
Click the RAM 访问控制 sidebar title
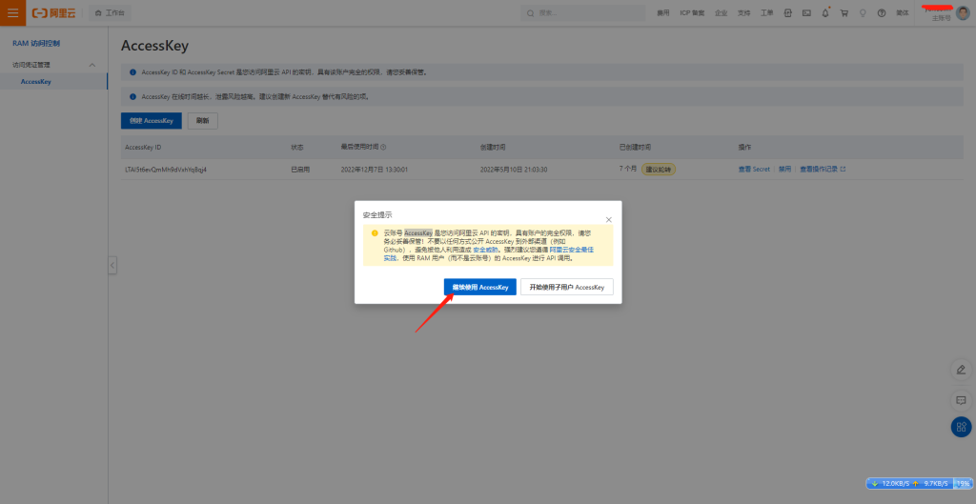(36, 44)
